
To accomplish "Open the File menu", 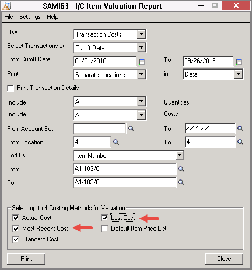I will pyautogui.click(x=9, y=17).
